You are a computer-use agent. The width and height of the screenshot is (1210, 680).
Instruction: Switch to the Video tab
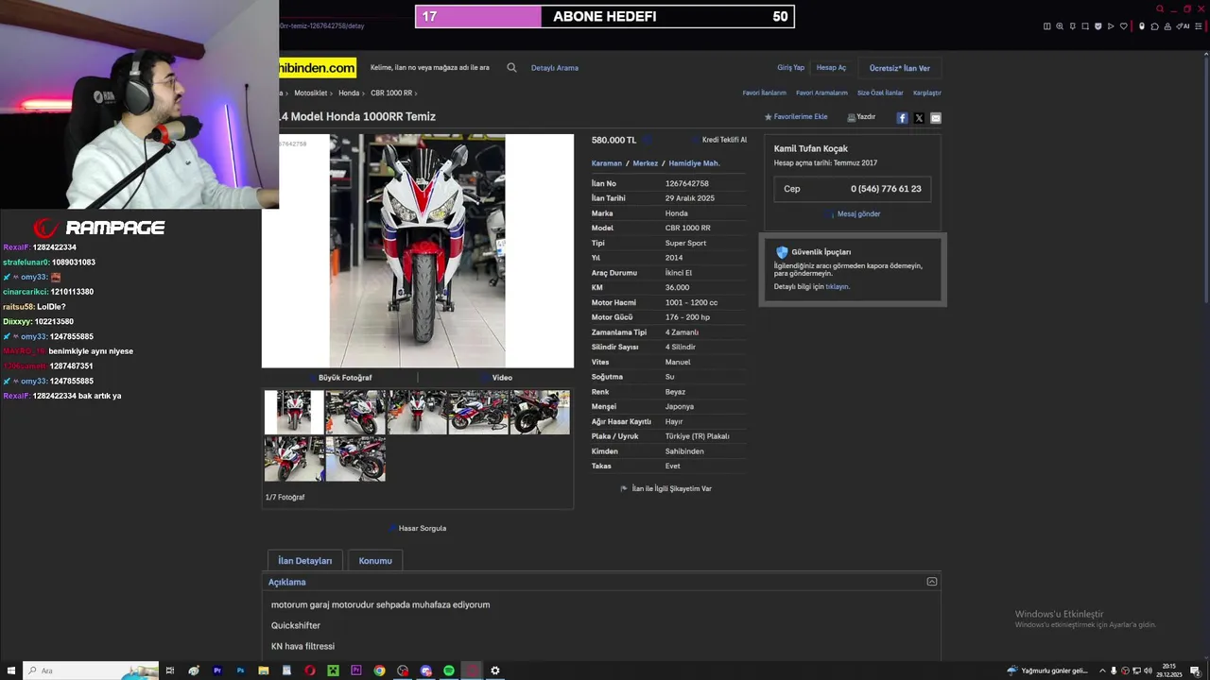click(502, 378)
